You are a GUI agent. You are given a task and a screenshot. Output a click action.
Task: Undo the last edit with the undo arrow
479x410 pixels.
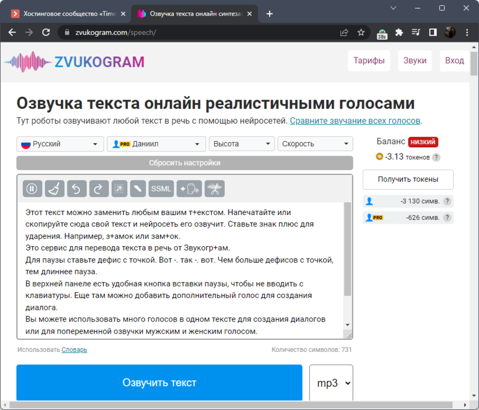click(77, 189)
